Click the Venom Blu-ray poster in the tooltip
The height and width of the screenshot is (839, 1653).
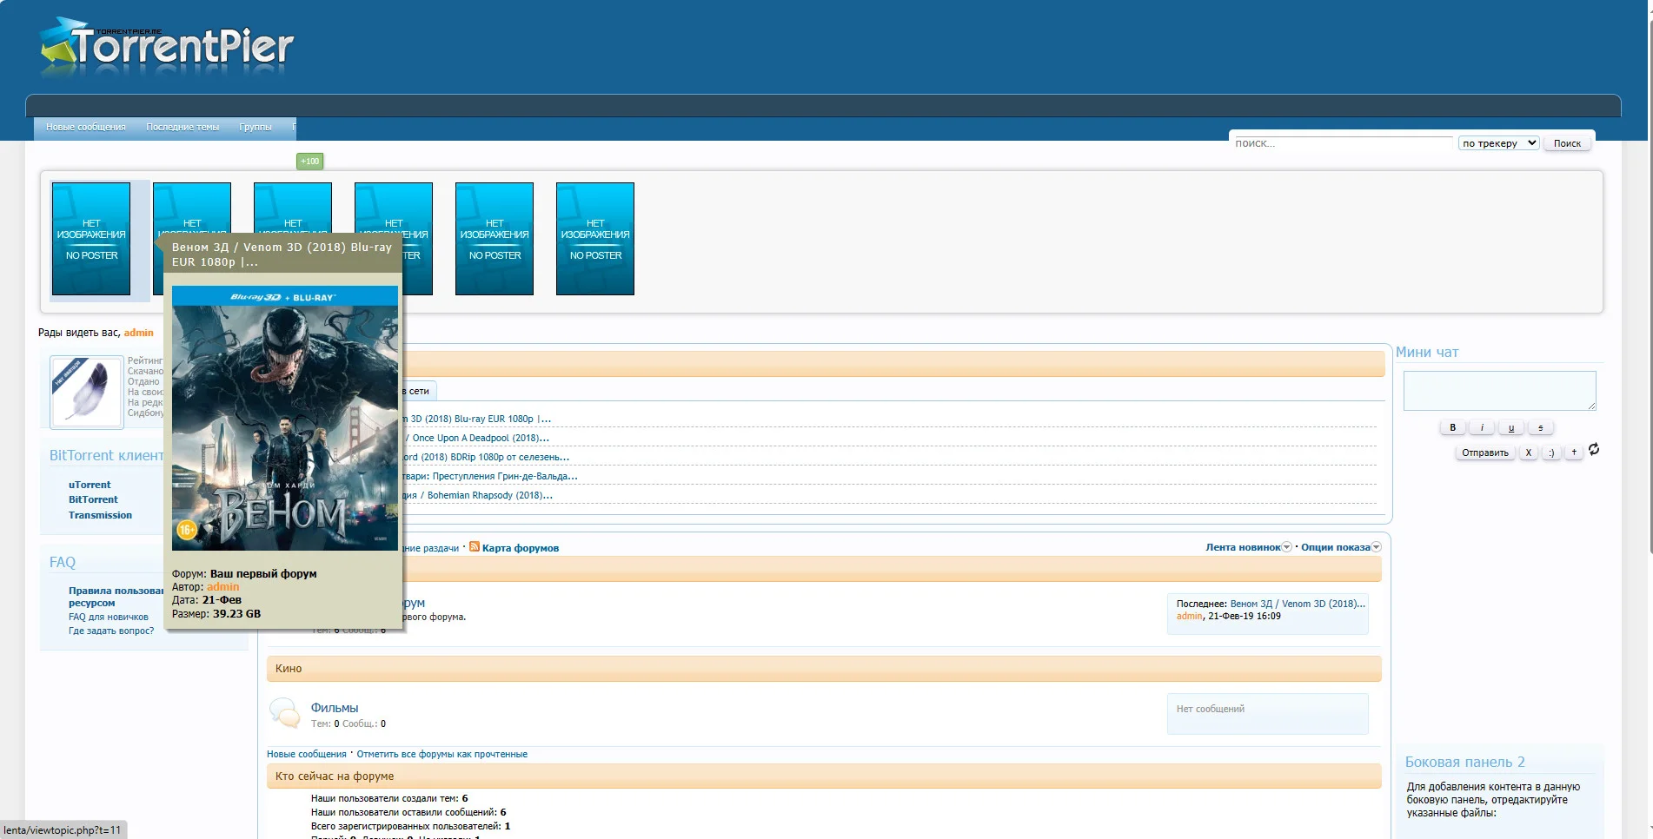[285, 419]
